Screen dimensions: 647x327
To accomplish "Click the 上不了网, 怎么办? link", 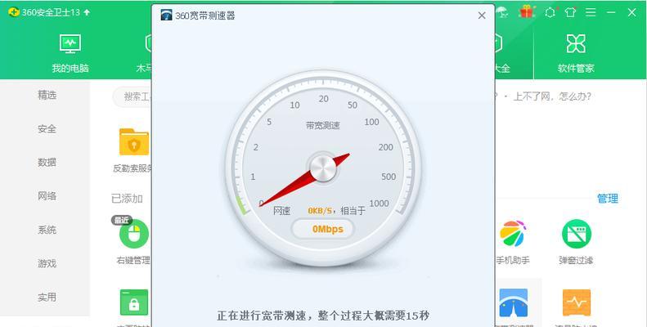I will [x=552, y=96].
